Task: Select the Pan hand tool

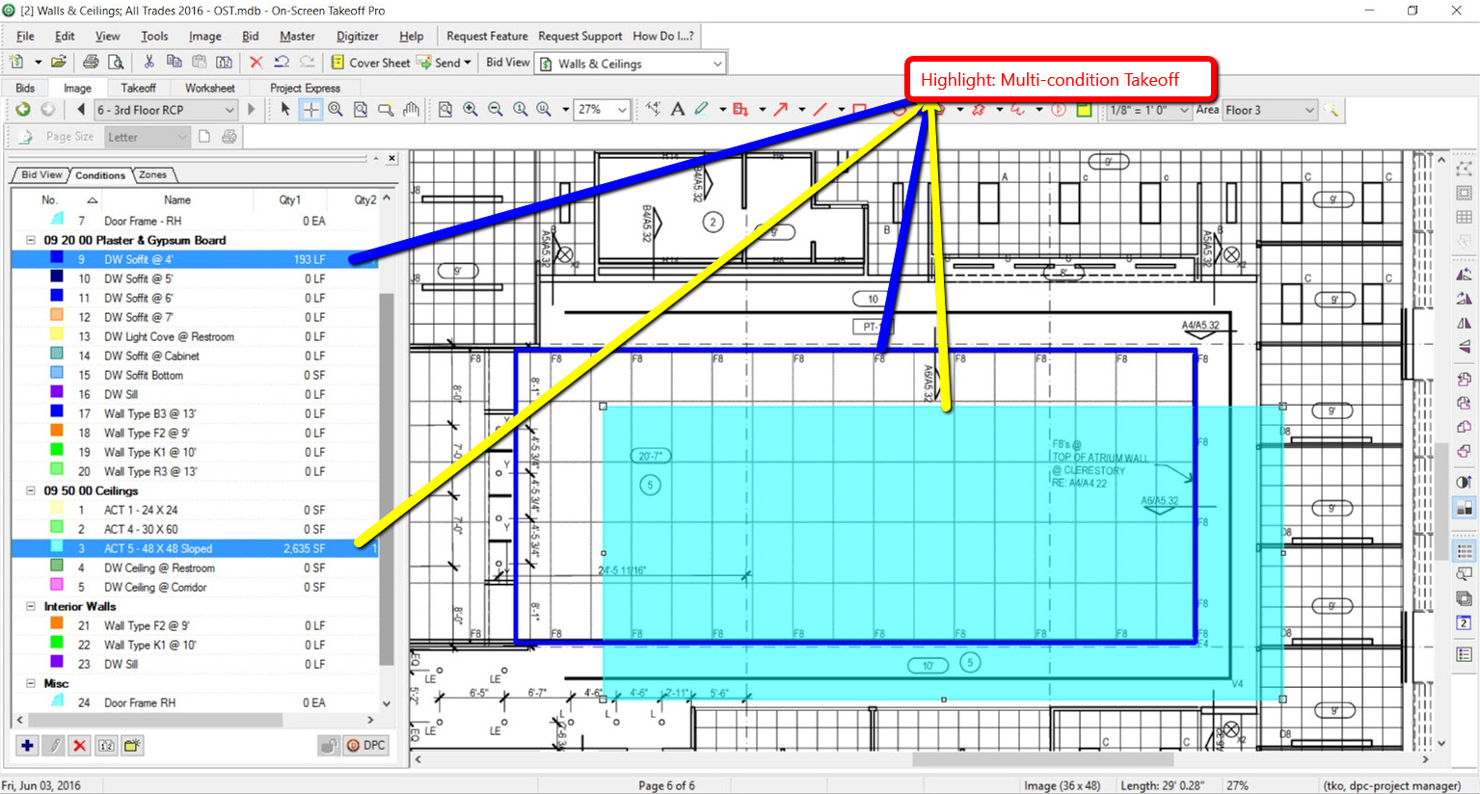Action: [412, 110]
